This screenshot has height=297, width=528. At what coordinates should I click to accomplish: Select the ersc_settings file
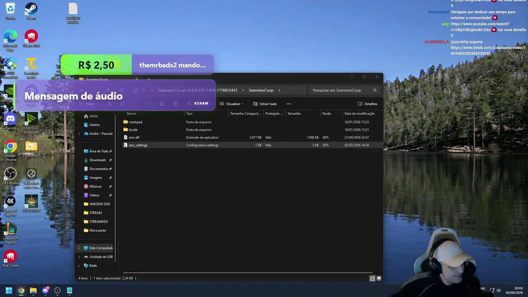tap(138, 145)
